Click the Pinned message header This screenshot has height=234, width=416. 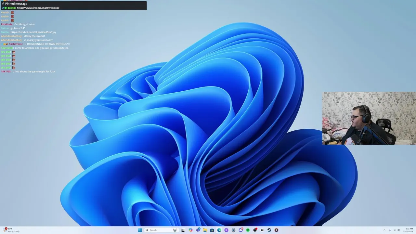click(16, 4)
